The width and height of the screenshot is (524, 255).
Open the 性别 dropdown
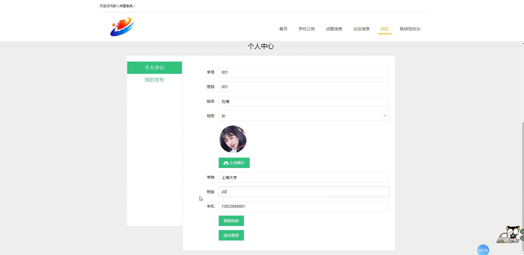[304, 116]
